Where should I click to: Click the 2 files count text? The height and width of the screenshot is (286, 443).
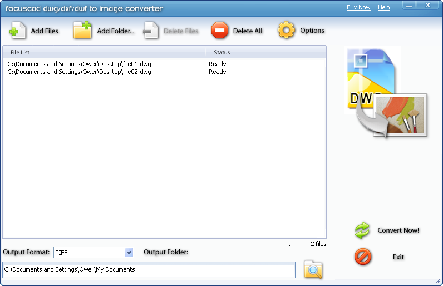point(318,244)
